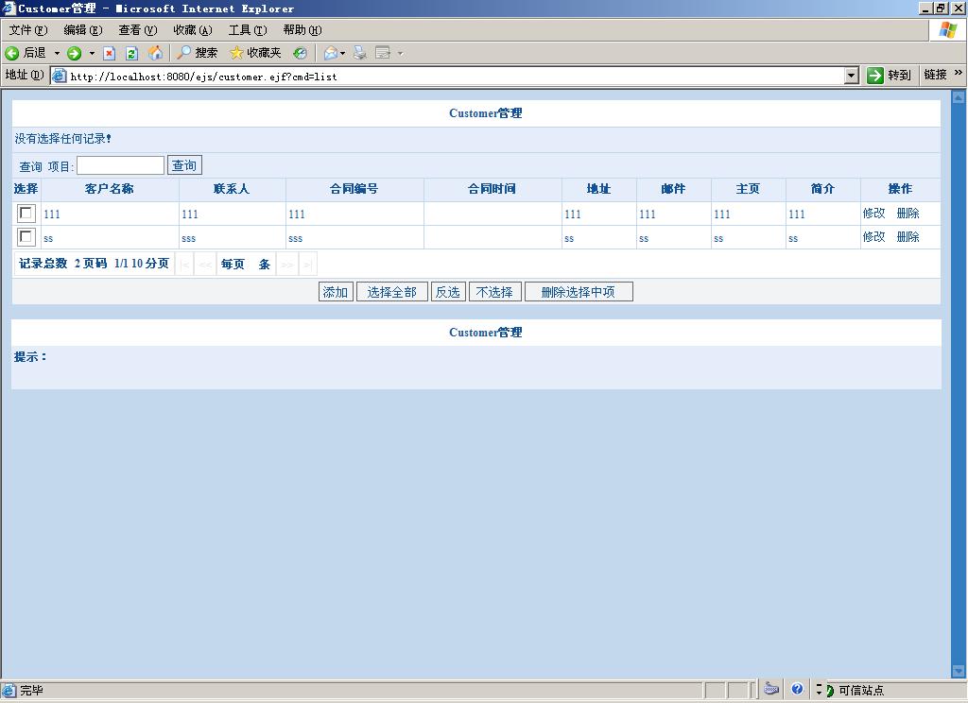Click the 选择全部 button
Viewport: 968px width, 703px height.
click(x=392, y=292)
